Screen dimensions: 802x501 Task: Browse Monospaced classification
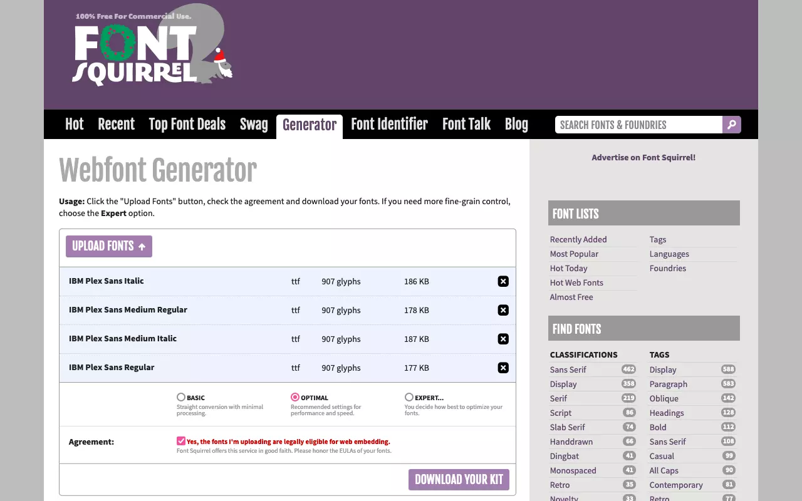click(x=573, y=470)
